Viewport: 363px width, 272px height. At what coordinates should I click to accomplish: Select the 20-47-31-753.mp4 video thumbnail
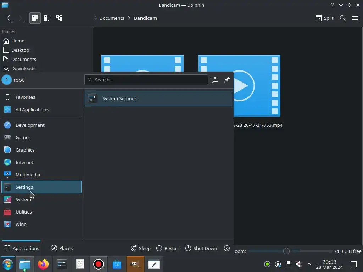coord(257,86)
